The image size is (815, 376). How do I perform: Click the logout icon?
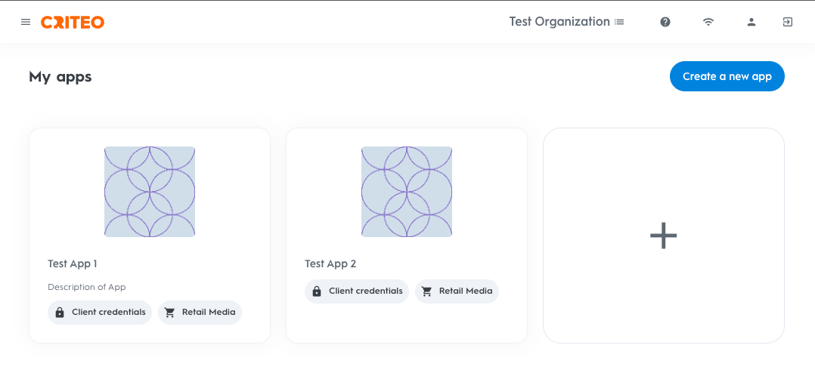tap(788, 22)
